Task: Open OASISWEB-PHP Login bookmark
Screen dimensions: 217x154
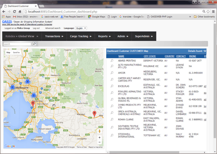Action: click(160, 17)
